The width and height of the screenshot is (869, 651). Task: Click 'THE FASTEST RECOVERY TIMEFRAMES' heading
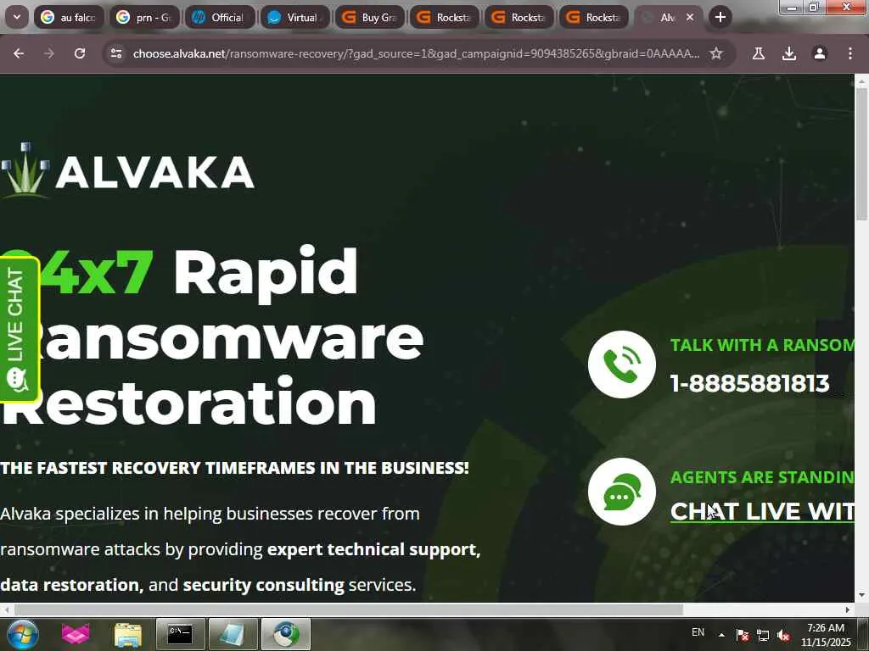pyautogui.click(x=234, y=468)
